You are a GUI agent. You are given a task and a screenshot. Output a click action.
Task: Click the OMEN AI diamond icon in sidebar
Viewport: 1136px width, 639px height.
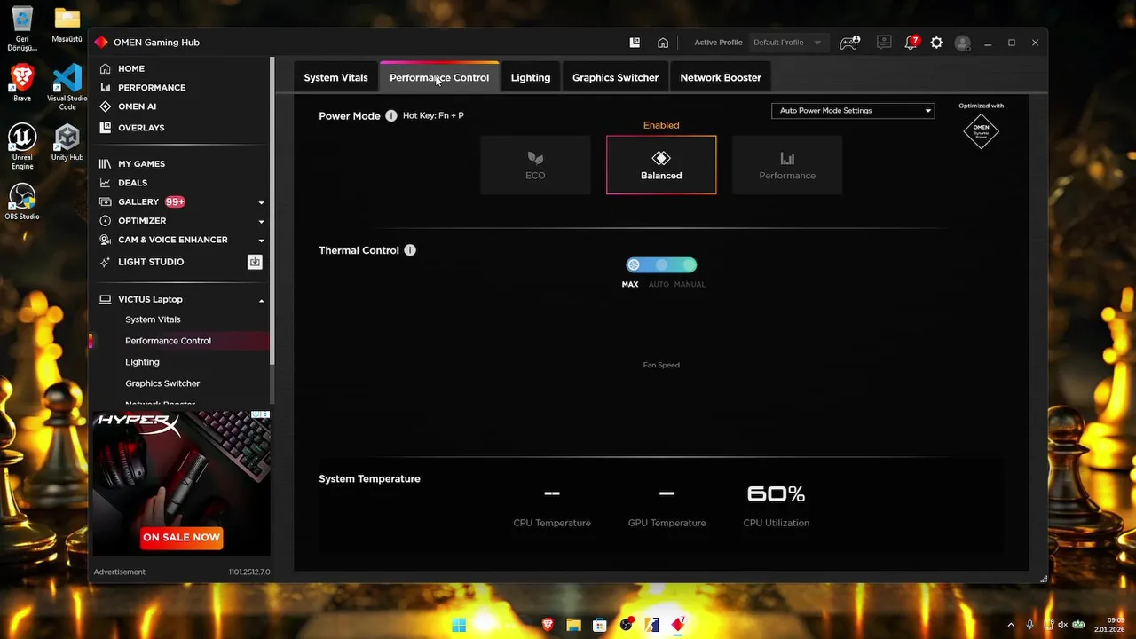click(x=106, y=106)
